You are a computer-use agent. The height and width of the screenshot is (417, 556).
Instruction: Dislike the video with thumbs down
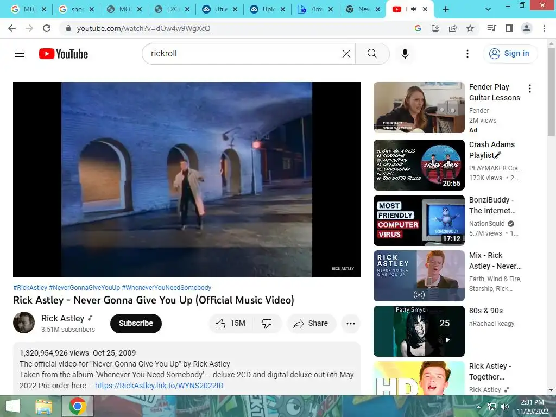(267, 324)
